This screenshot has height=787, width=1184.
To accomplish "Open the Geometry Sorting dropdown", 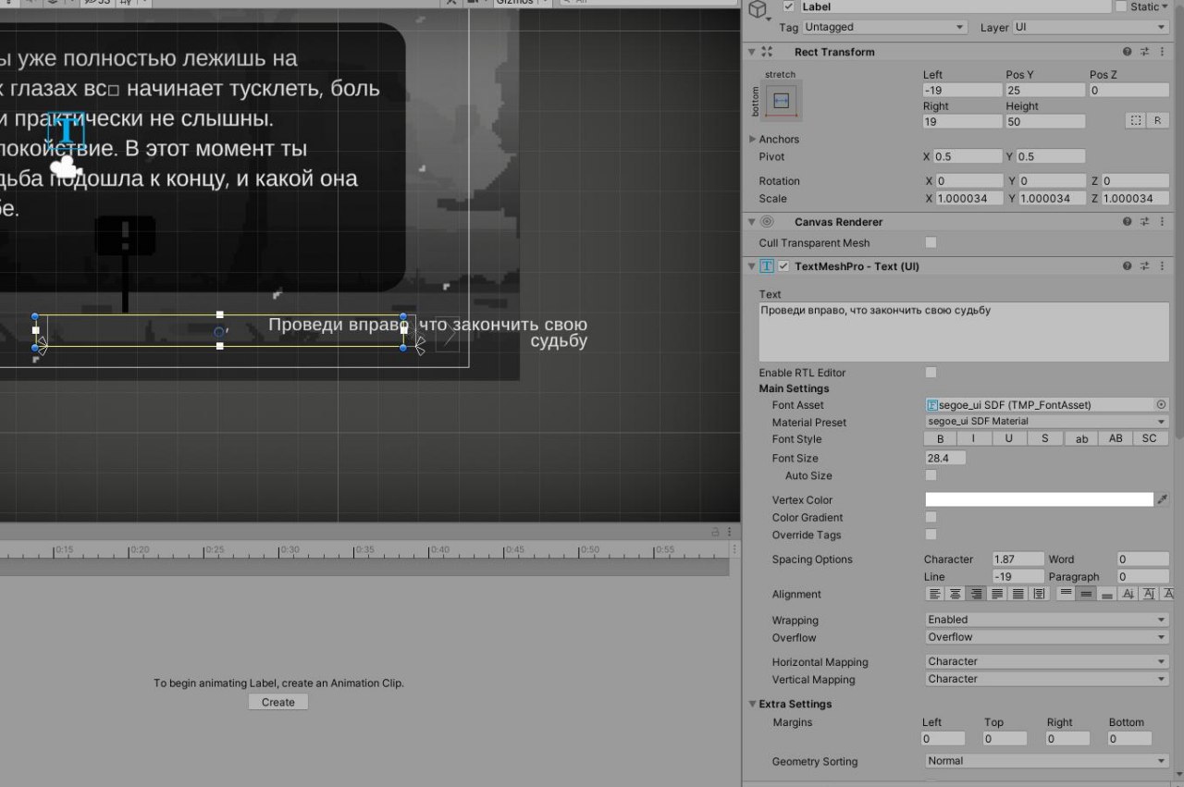I will click(x=1047, y=761).
